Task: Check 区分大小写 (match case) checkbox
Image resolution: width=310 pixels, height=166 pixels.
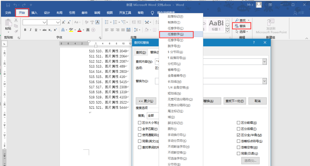Action: coord(139,123)
